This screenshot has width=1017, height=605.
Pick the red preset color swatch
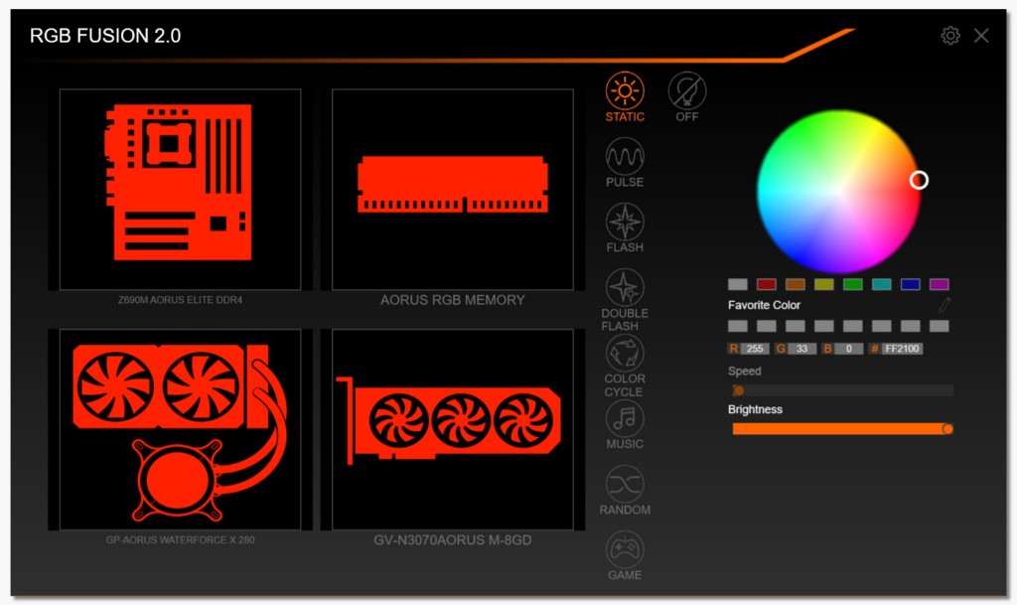click(766, 284)
